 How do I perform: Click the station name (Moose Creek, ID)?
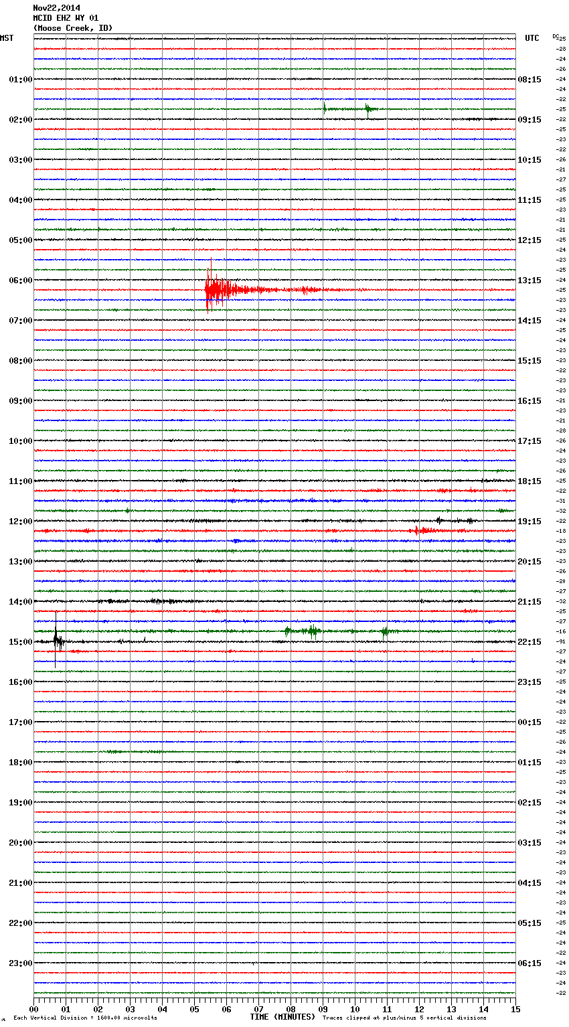point(73,28)
